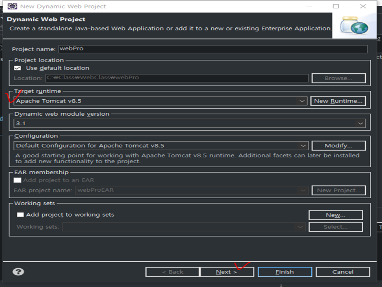
Task: Click the Modify... configuration button
Action: coord(339,146)
